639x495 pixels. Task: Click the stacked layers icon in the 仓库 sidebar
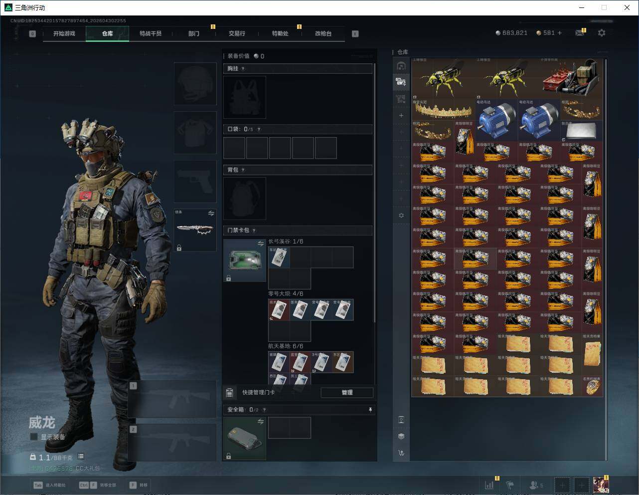pos(401,436)
